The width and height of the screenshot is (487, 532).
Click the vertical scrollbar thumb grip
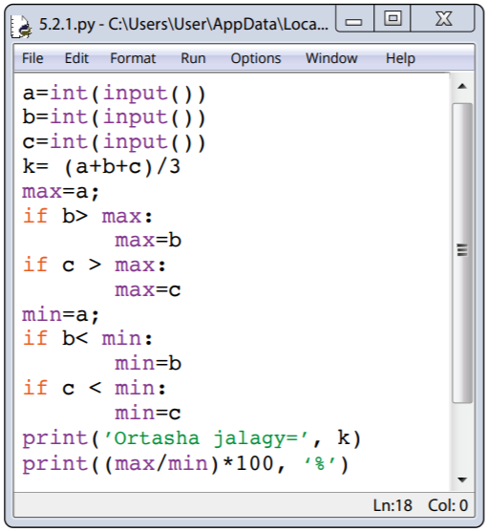(462, 250)
